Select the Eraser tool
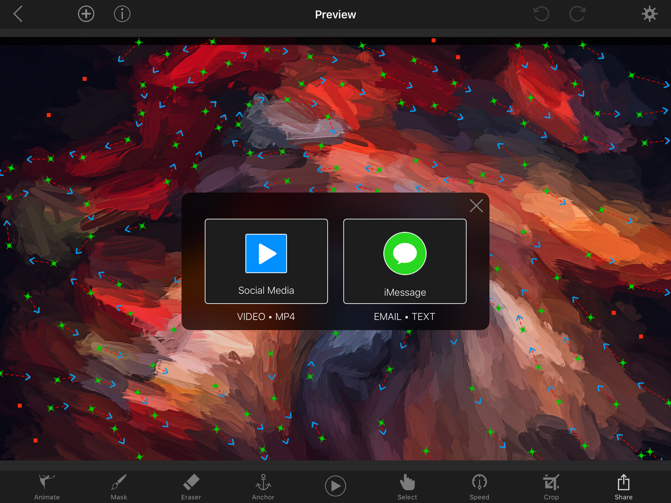 191,487
